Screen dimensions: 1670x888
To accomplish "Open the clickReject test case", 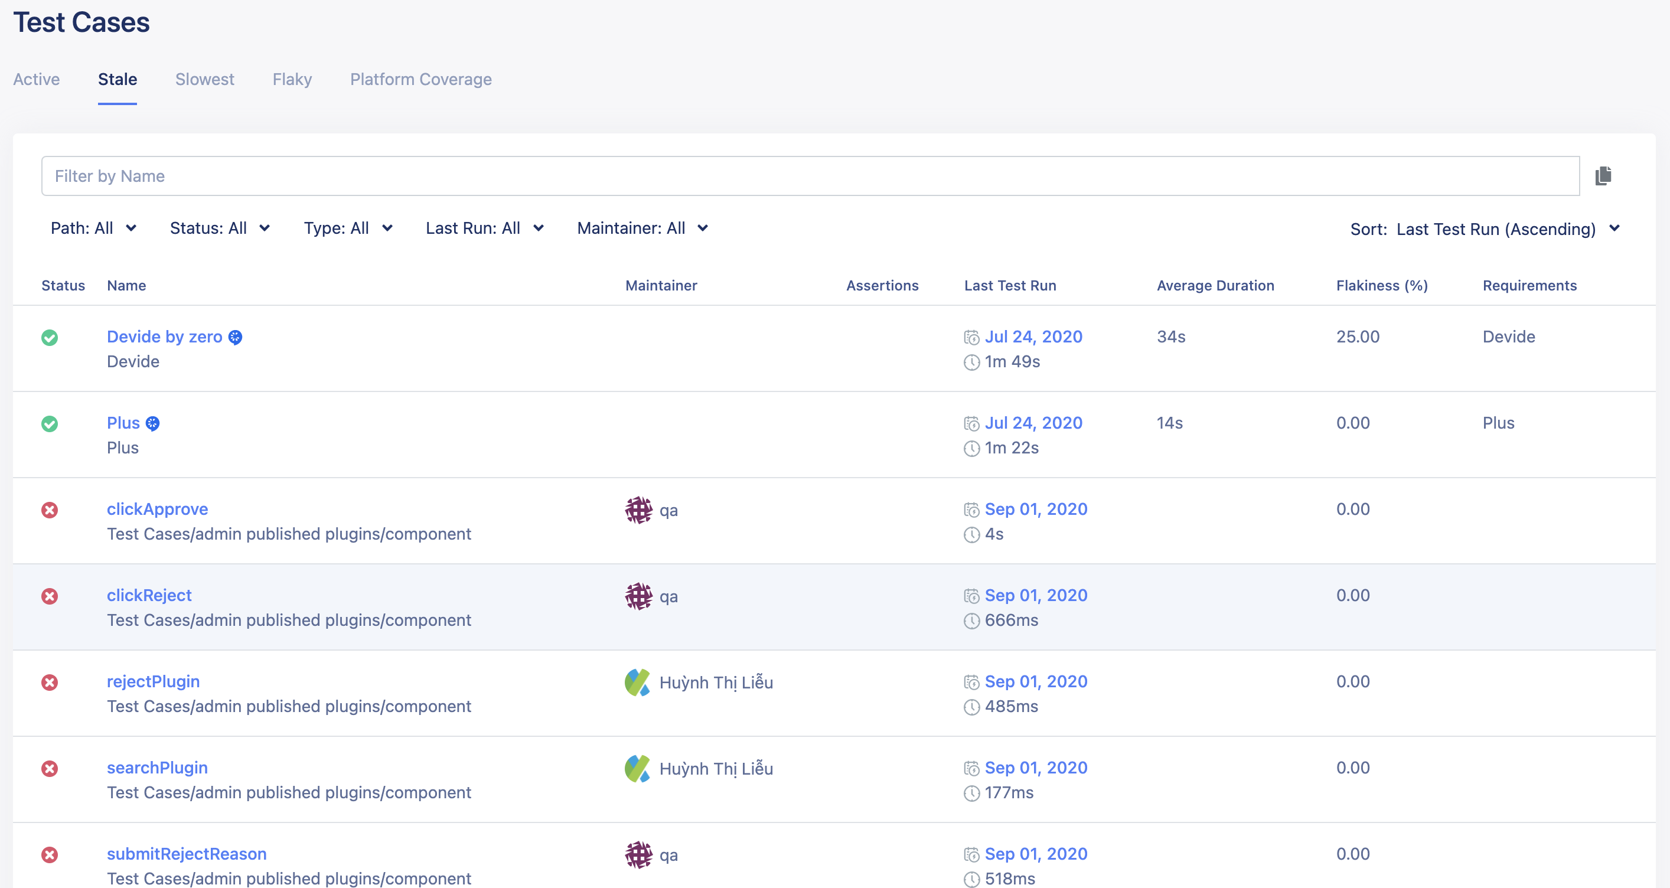I will click(x=149, y=596).
